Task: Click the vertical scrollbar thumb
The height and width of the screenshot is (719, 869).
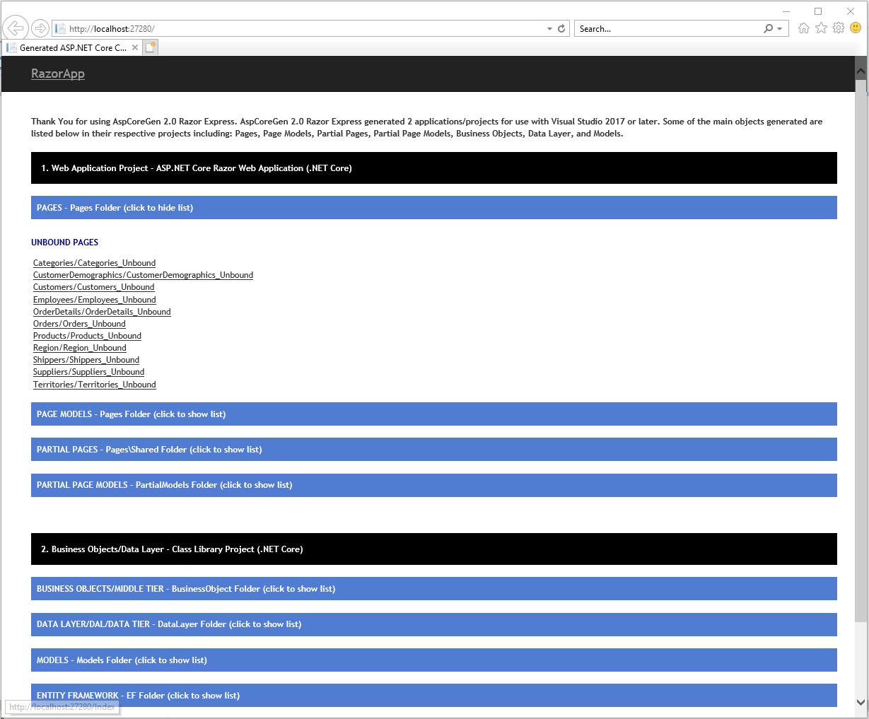Action: tap(861, 351)
